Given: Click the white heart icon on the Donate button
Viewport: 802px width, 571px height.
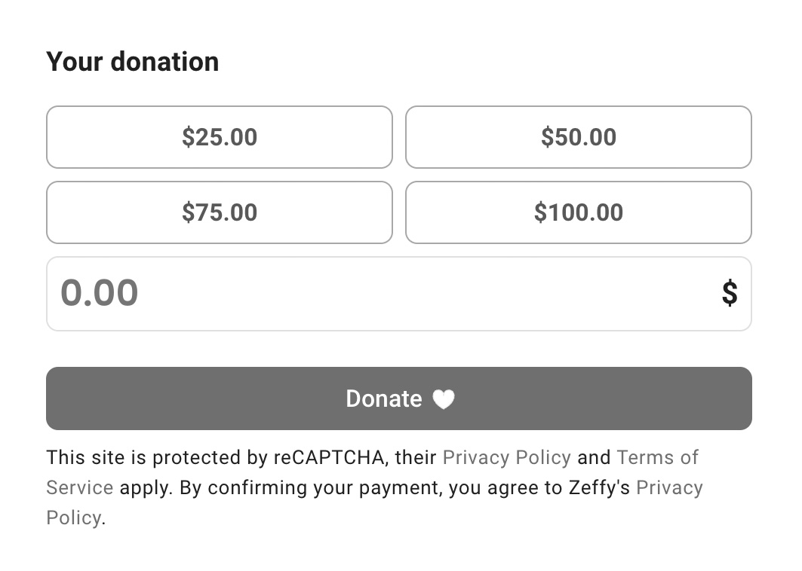Looking at the screenshot, I should (444, 399).
